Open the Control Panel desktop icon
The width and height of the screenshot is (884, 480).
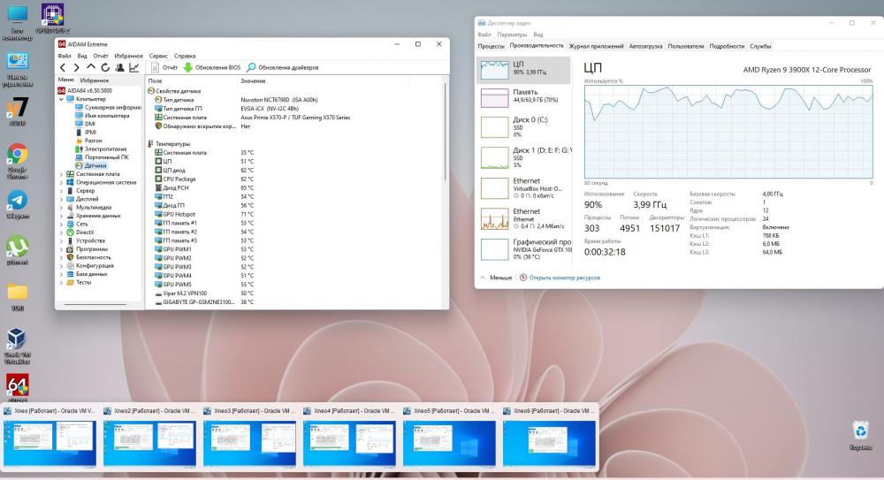[x=18, y=62]
